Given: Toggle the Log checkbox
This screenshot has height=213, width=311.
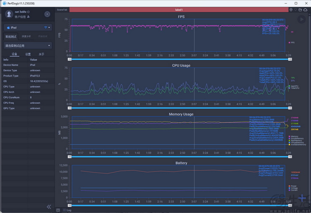Looking at the screenshot, I should click(x=64, y=210).
